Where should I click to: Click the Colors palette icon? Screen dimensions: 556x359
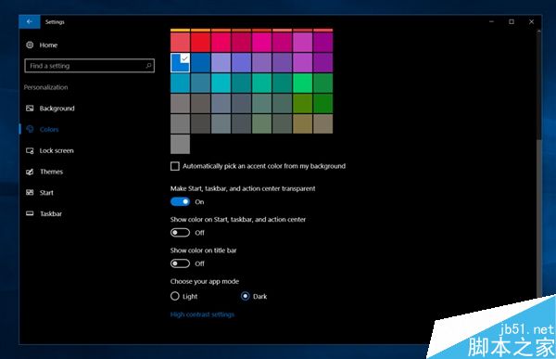click(x=30, y=129)
